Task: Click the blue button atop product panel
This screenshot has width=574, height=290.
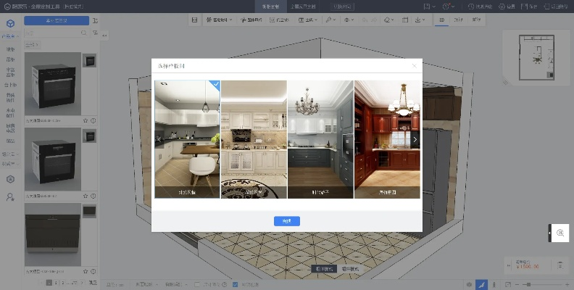Action: 57,21
